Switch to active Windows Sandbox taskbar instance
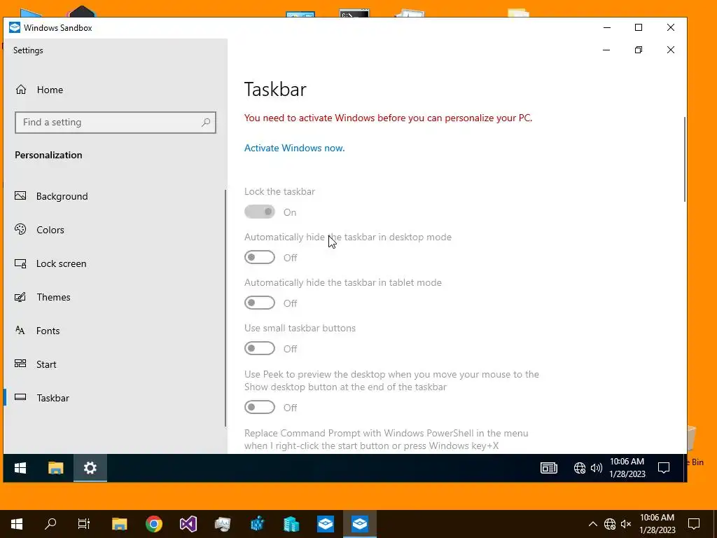 coord(359,524)
